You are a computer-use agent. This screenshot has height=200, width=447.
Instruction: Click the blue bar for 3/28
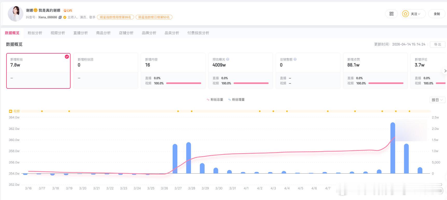point(188,158)
